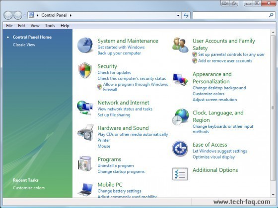Click the Additional Options checklist icon
The image size is (278, 208).
[180, 174]
